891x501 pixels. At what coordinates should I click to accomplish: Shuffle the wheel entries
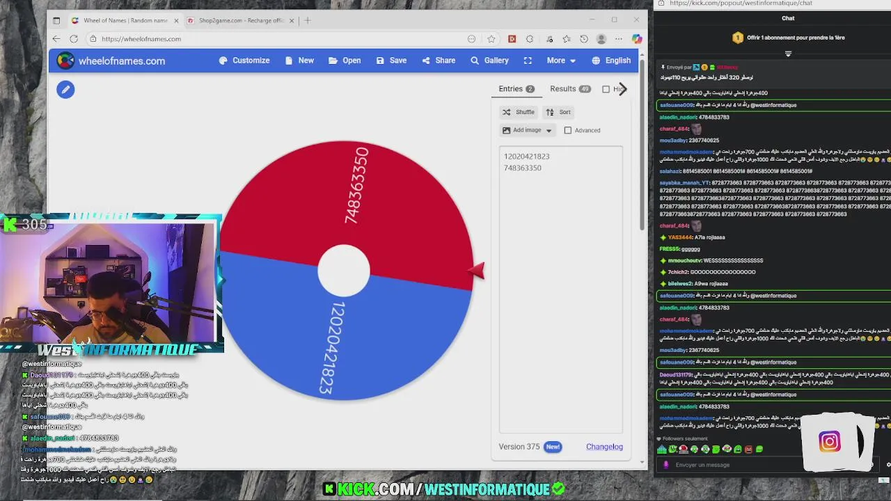(519, 112)
